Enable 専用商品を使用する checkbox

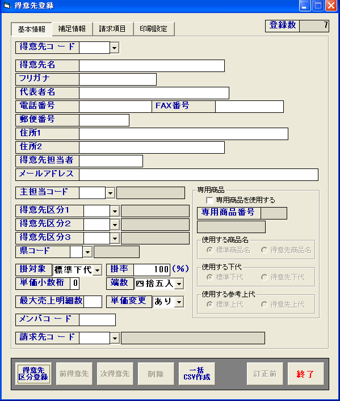(209, 200)
